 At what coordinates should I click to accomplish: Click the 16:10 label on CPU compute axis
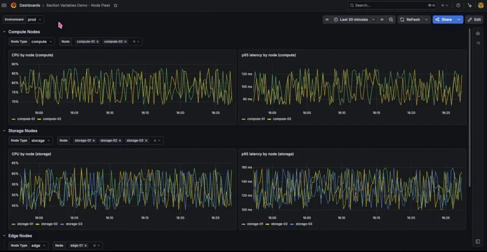point(110,113)
